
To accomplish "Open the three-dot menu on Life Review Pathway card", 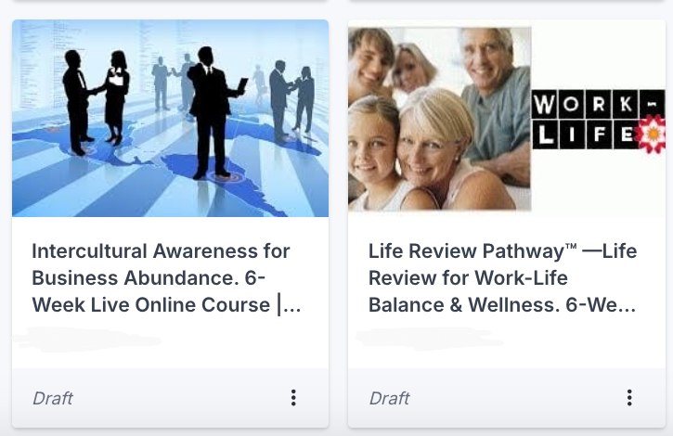I will (x=629, y=398).
